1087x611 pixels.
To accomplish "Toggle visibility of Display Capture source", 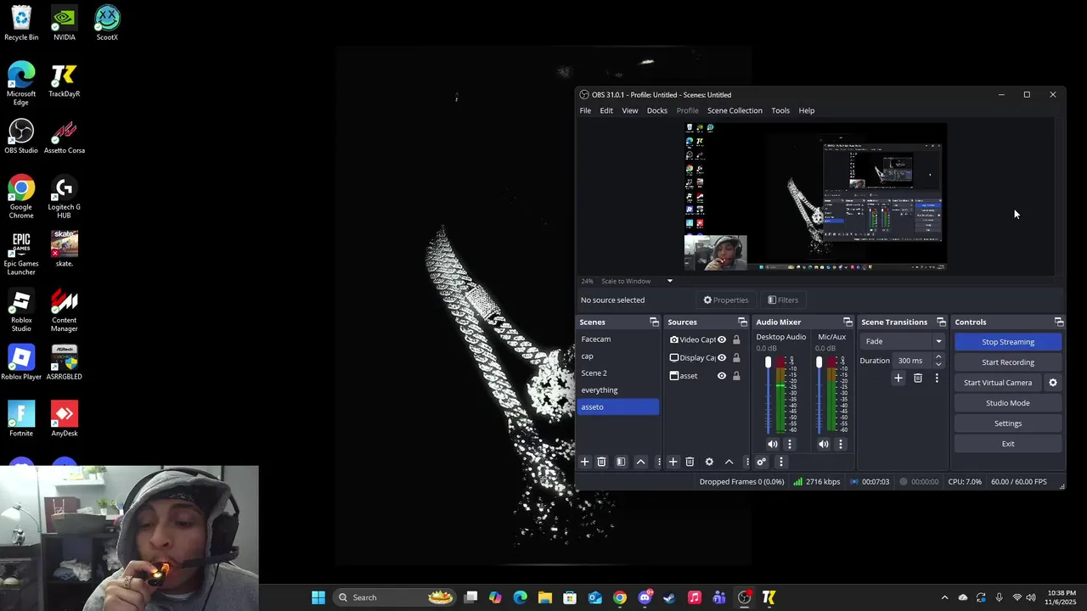I will [x=722, y=357].
